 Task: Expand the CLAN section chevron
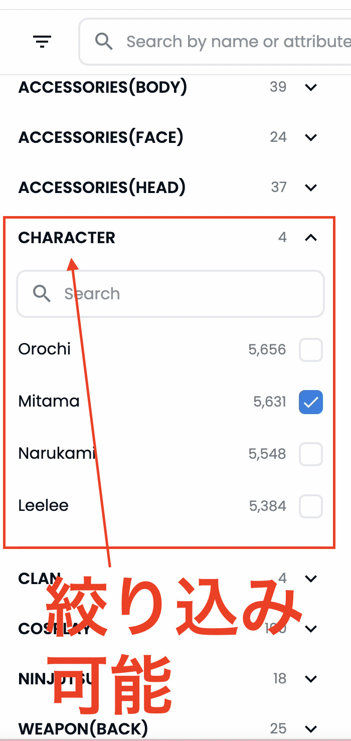coord(311,579)
